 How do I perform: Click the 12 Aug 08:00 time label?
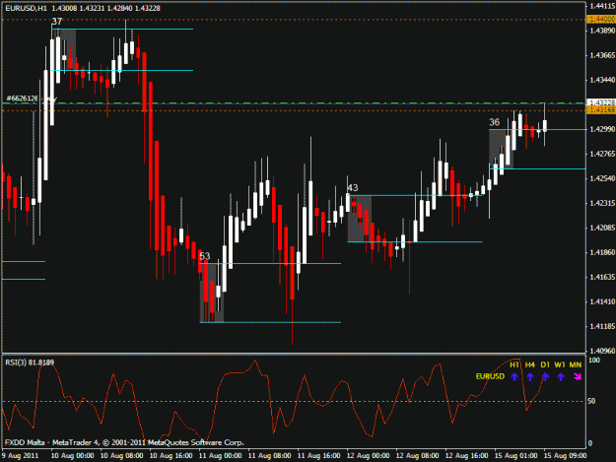point(417,455)
